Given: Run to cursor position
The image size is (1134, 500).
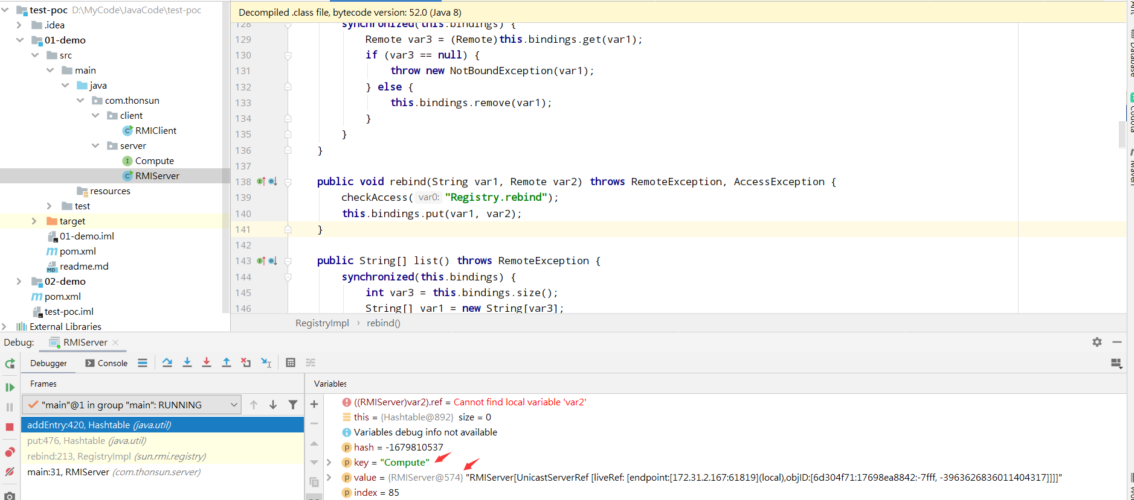Looking at the screenshot, I should 266,362.
